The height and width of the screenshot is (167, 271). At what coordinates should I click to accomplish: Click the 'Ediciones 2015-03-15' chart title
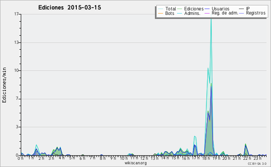pyautogui.click(x=70, y=8)
